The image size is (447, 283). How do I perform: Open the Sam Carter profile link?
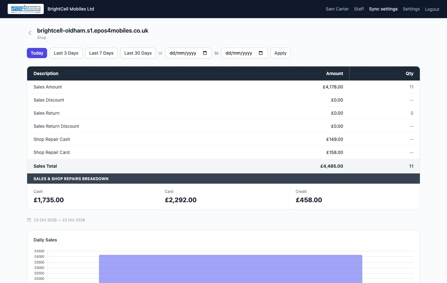[x=337, y=9]
